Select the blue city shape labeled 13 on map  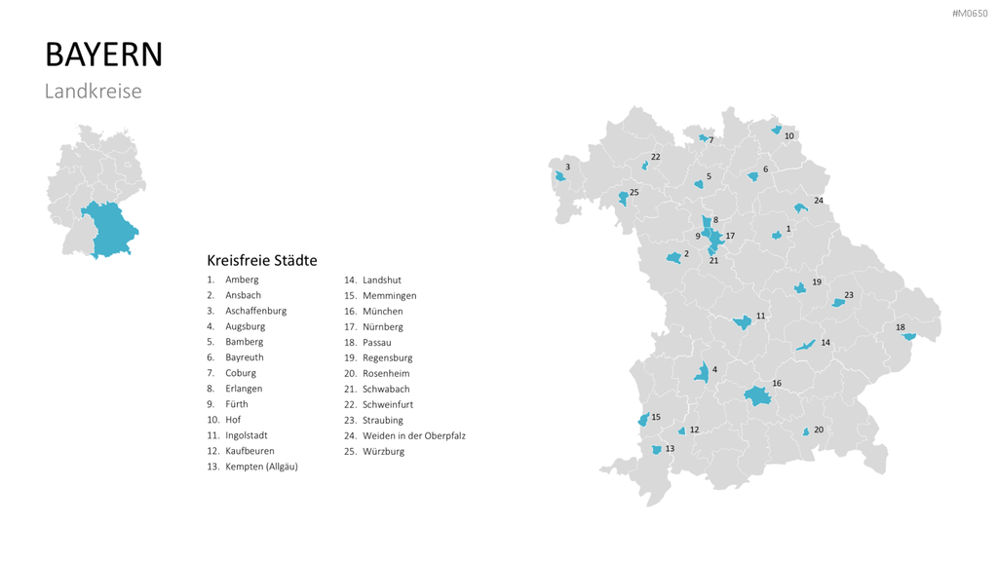(x=656, y=450)
